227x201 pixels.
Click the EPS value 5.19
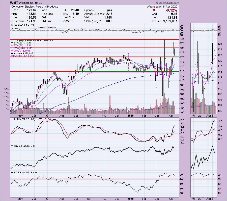[x=76, y=14]
